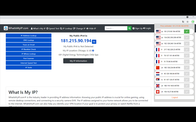This screenshot has width=196, height=122.
Task: Click the green search magnifier button
Action: pos(129,28)
